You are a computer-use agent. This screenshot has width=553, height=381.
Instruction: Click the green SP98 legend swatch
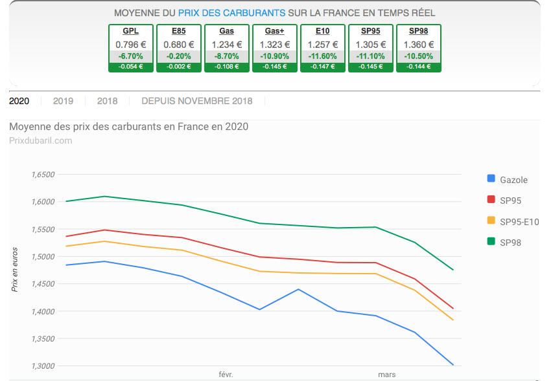click(491, 243)
